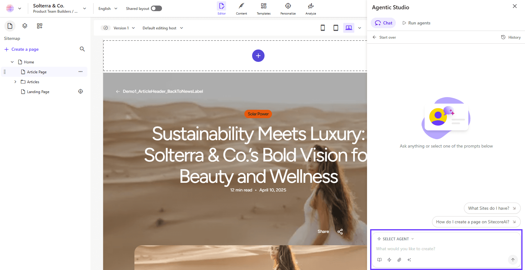Toggle the Shared layout switch

tap(156, 8)
